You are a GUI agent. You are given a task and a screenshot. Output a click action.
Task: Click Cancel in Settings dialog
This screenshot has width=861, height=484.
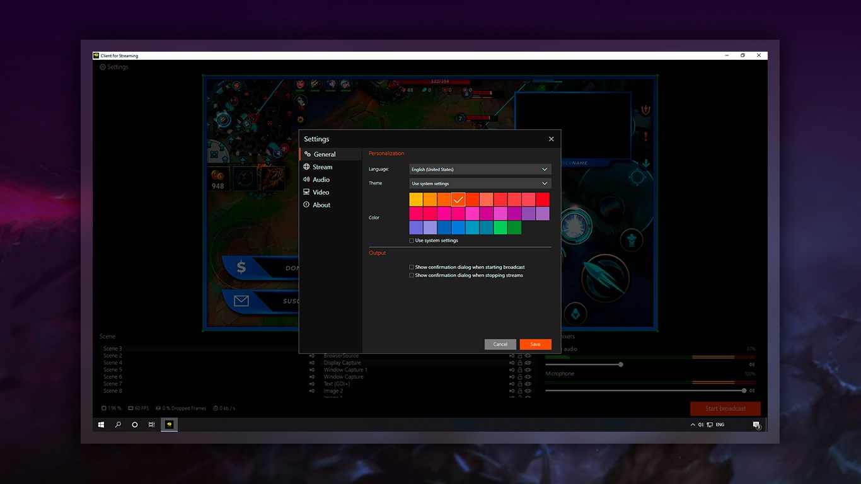click(500, 344)
